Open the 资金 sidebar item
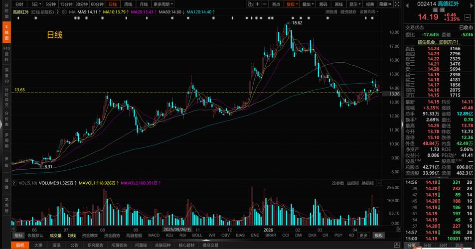 click(x=6, y=184)
